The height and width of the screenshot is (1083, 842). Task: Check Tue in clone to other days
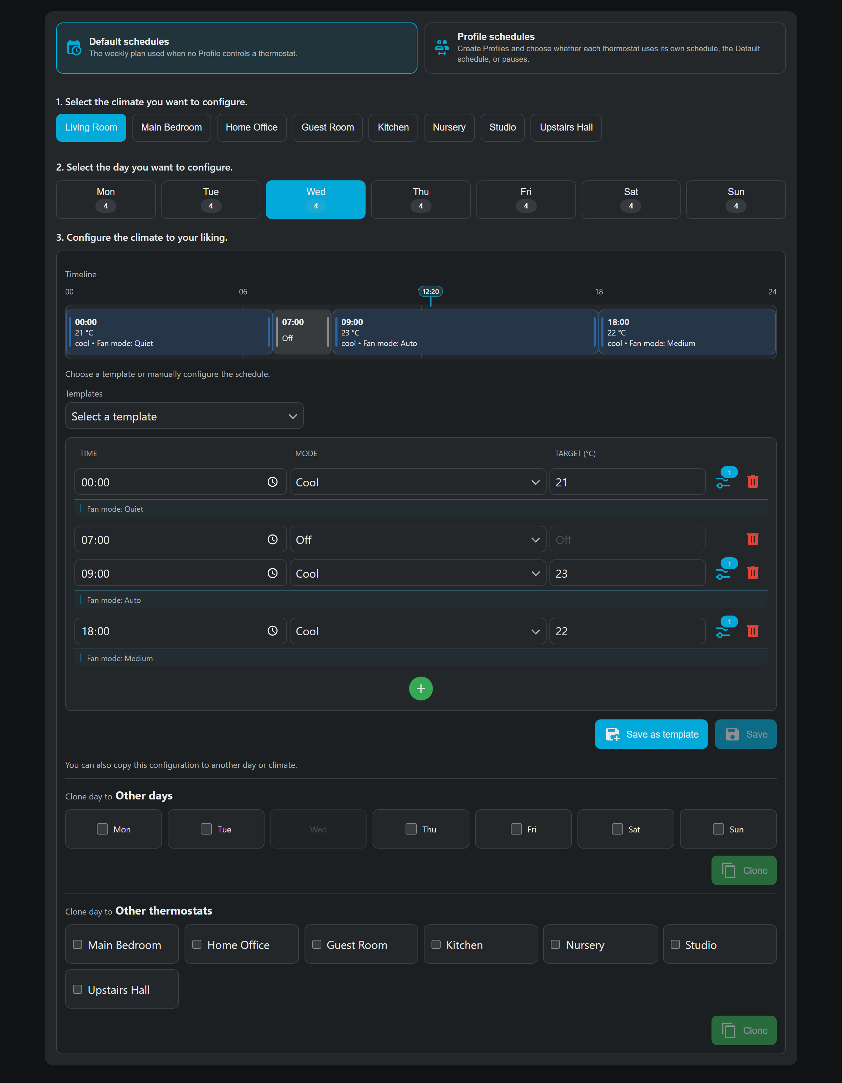(206, 829)
